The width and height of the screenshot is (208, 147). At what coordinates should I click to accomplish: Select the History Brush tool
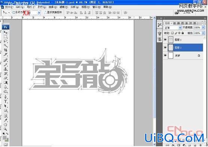[6, 73]
